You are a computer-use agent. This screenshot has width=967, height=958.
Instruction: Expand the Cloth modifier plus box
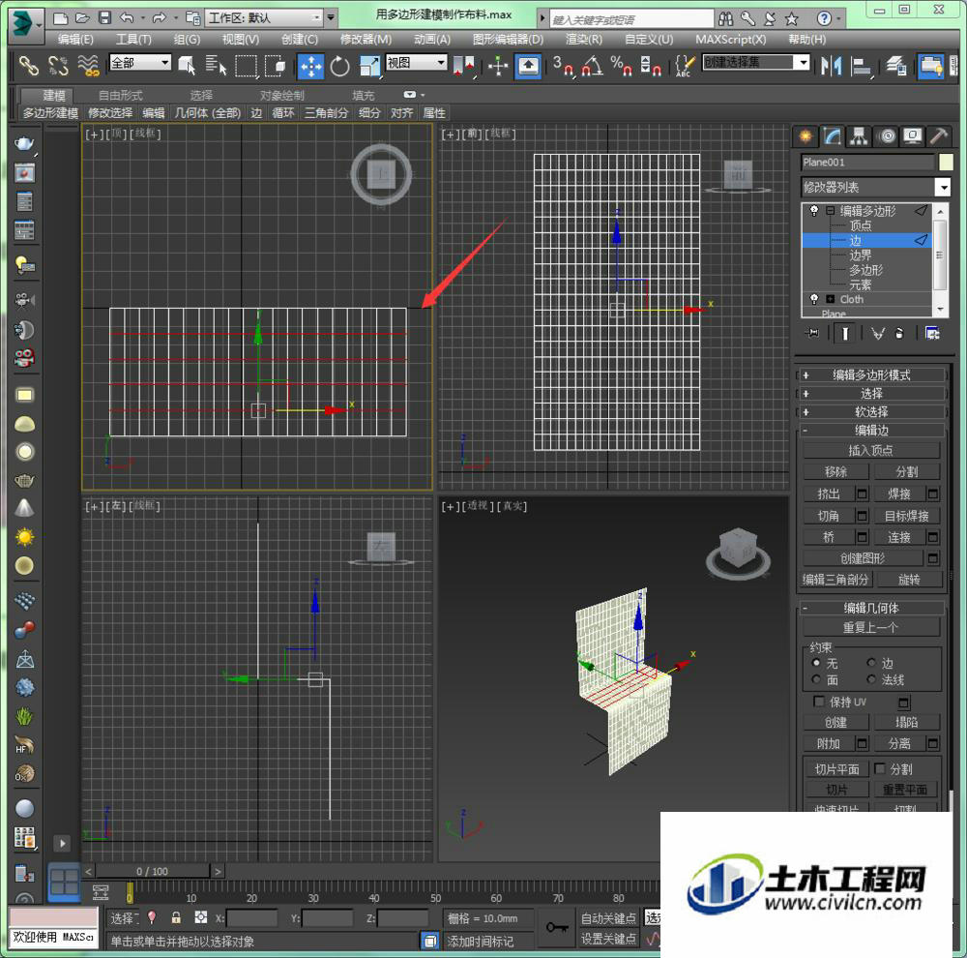(x=830, y=299)
